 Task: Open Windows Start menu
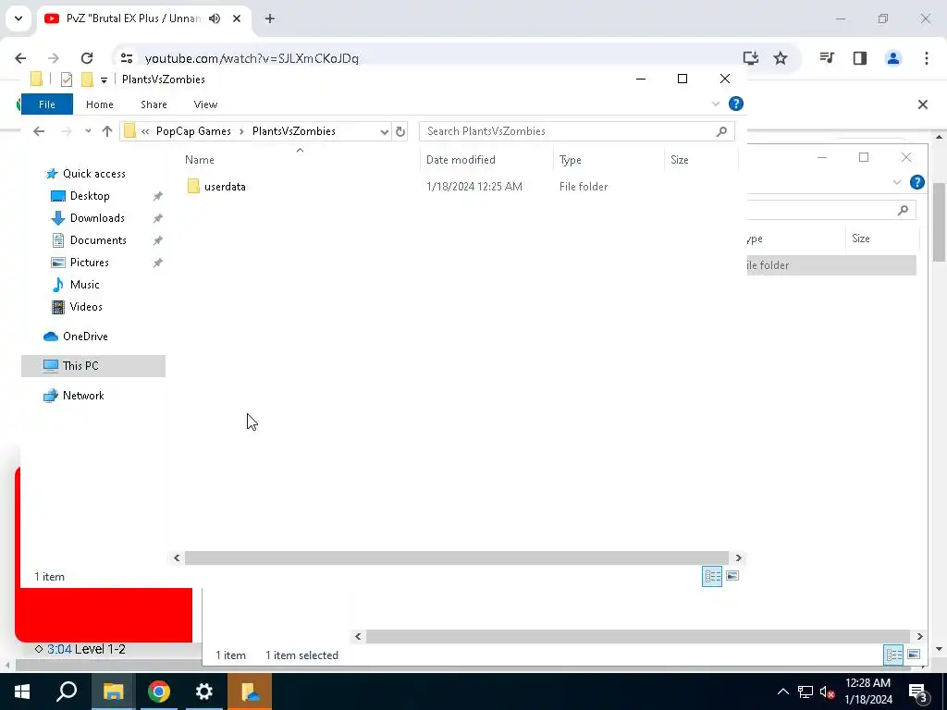tap(22, 692)
